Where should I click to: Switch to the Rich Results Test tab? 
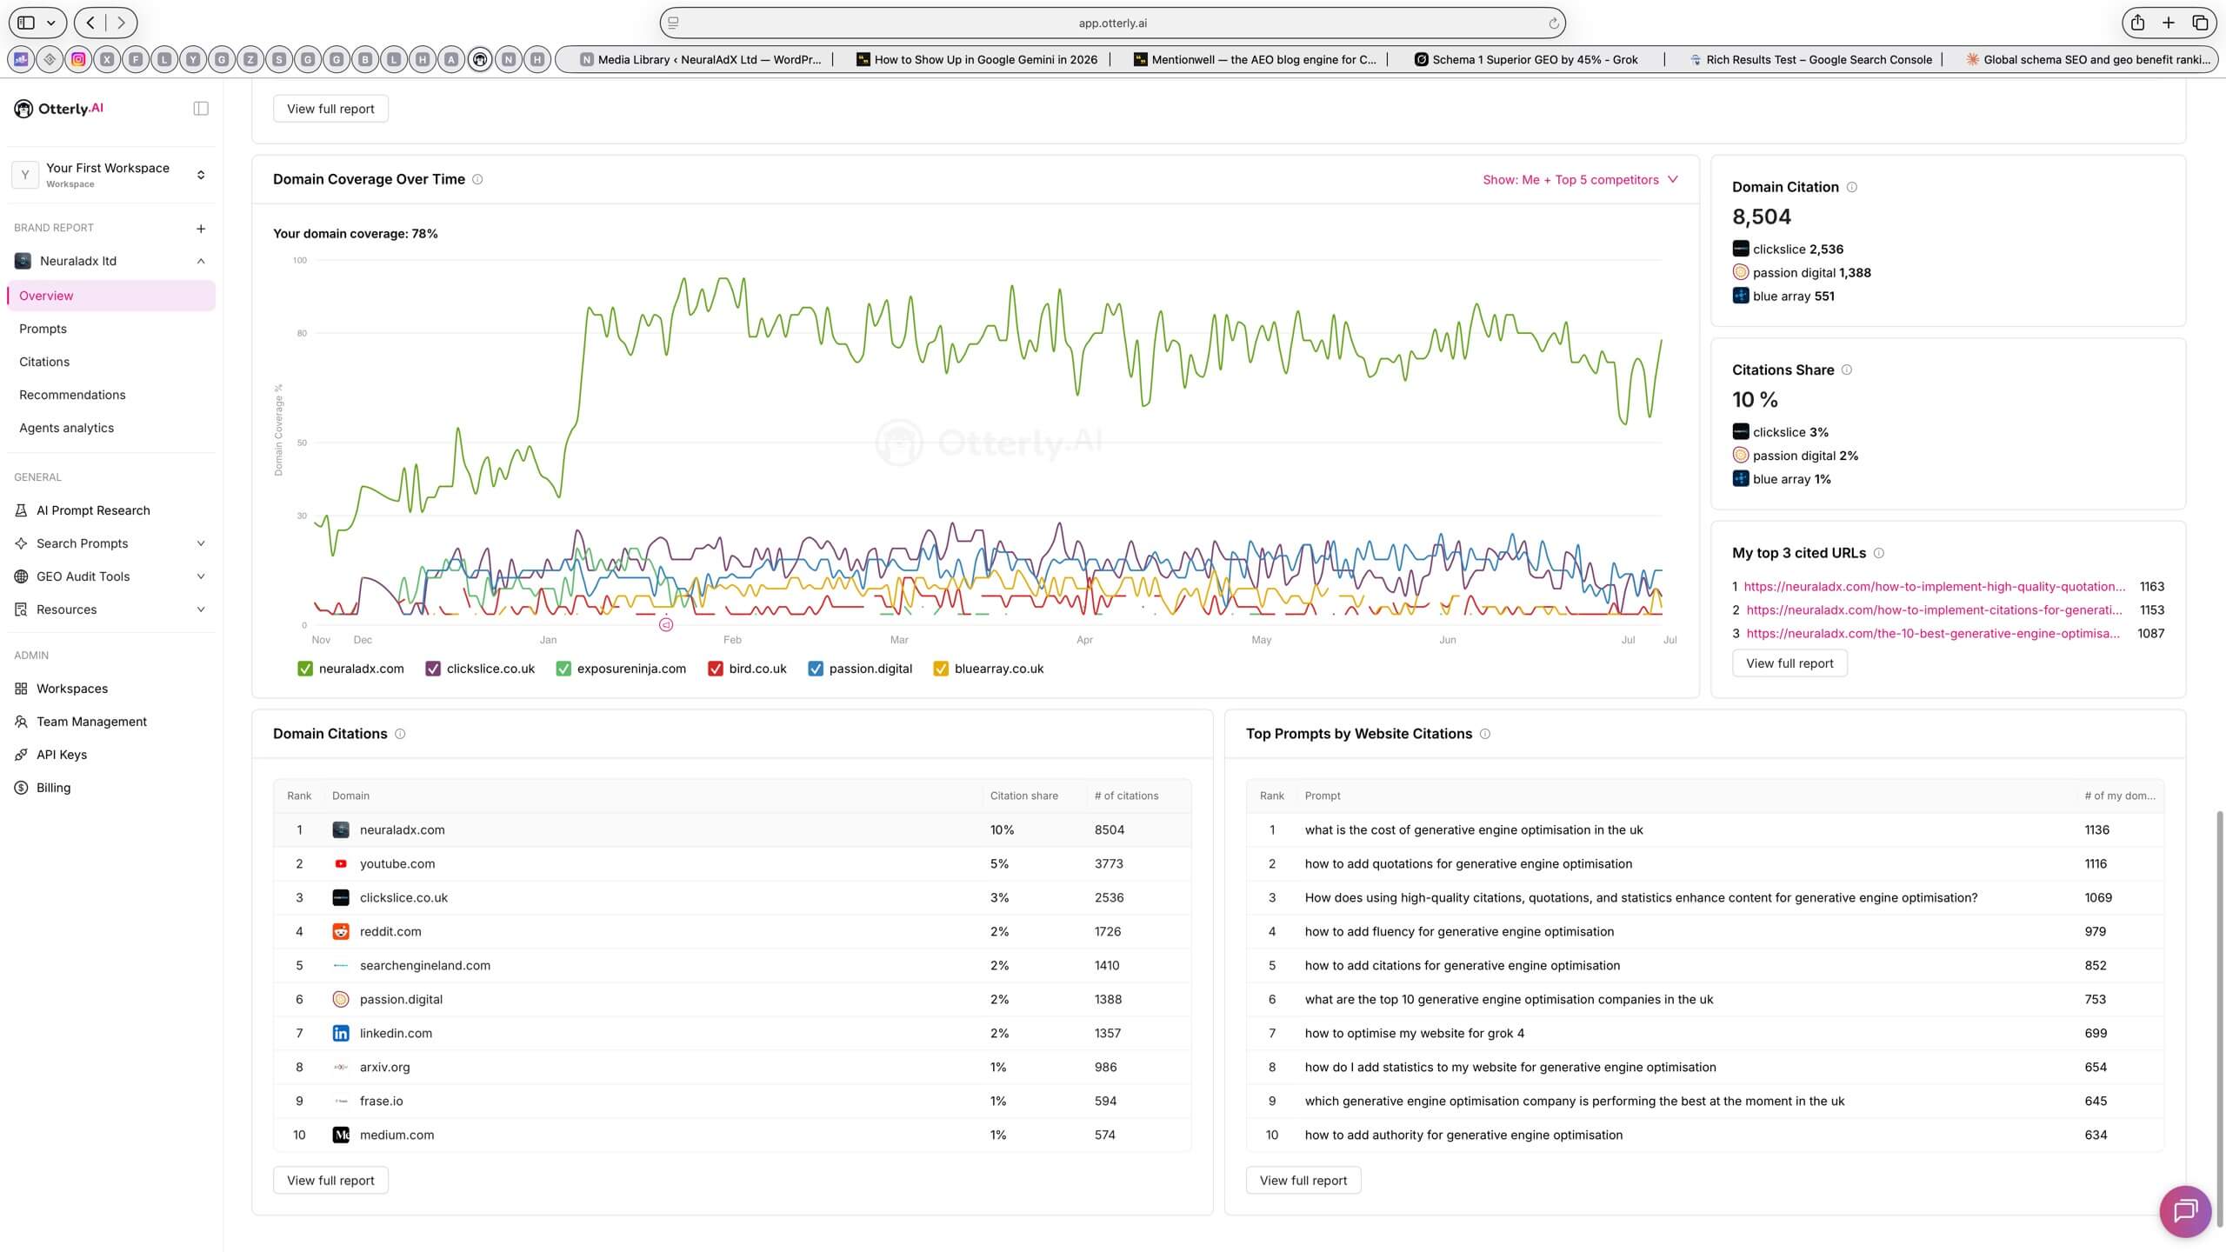tap(1810, 59)
